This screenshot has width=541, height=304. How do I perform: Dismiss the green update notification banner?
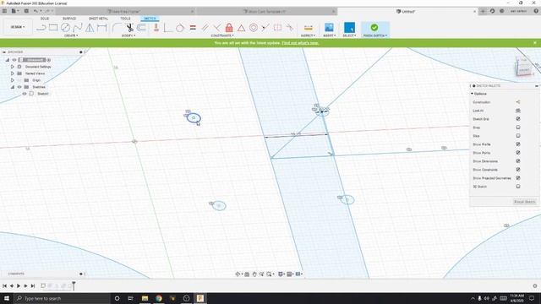tap(535, 43)
